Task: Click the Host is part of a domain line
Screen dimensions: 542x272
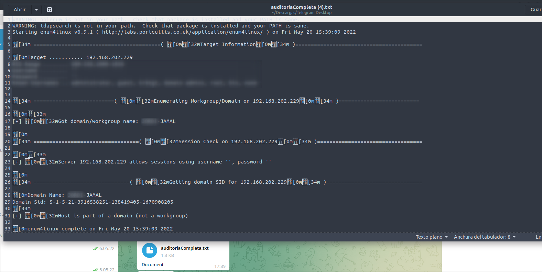Action: coord(100,216)
